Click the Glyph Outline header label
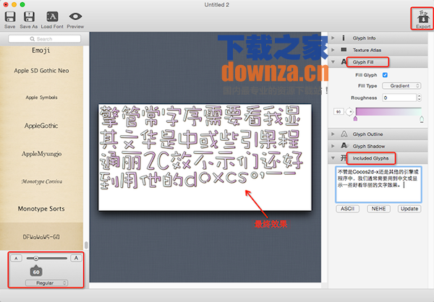Image resolution: width=434 pixels, height=302 pixels. (x=367, y=134)
